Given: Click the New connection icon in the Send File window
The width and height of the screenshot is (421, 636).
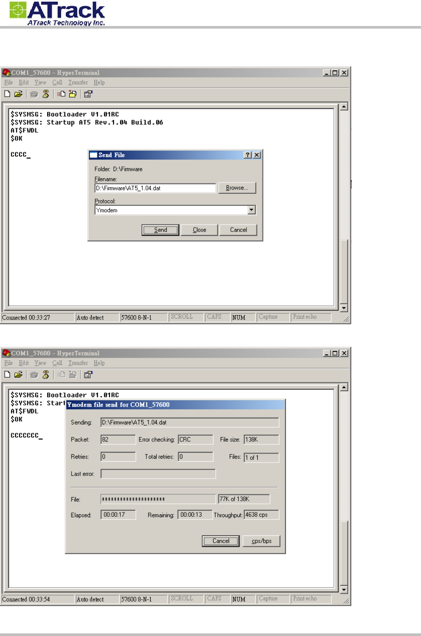Looking at the screenshot, I should tap(7, 94).
